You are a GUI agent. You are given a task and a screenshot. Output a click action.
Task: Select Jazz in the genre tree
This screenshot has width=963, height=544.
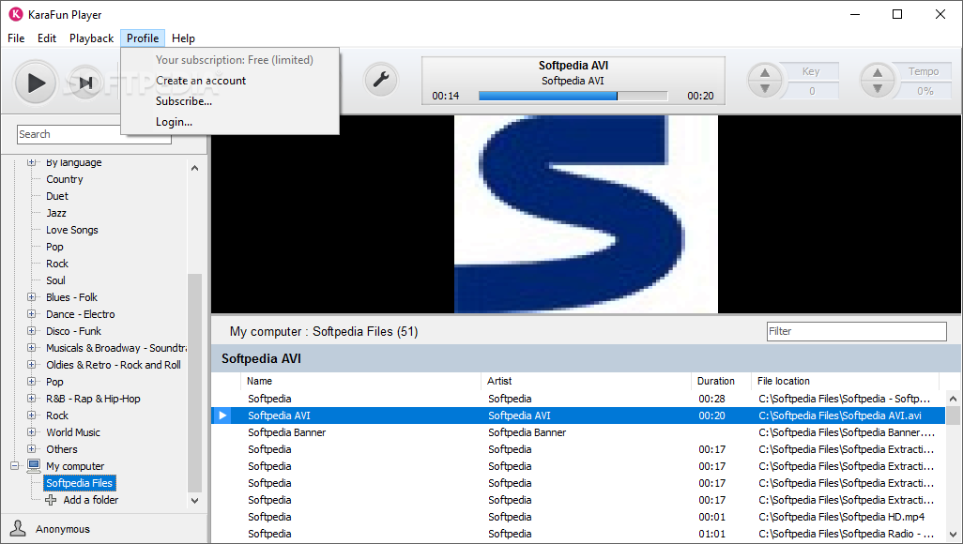56,213
